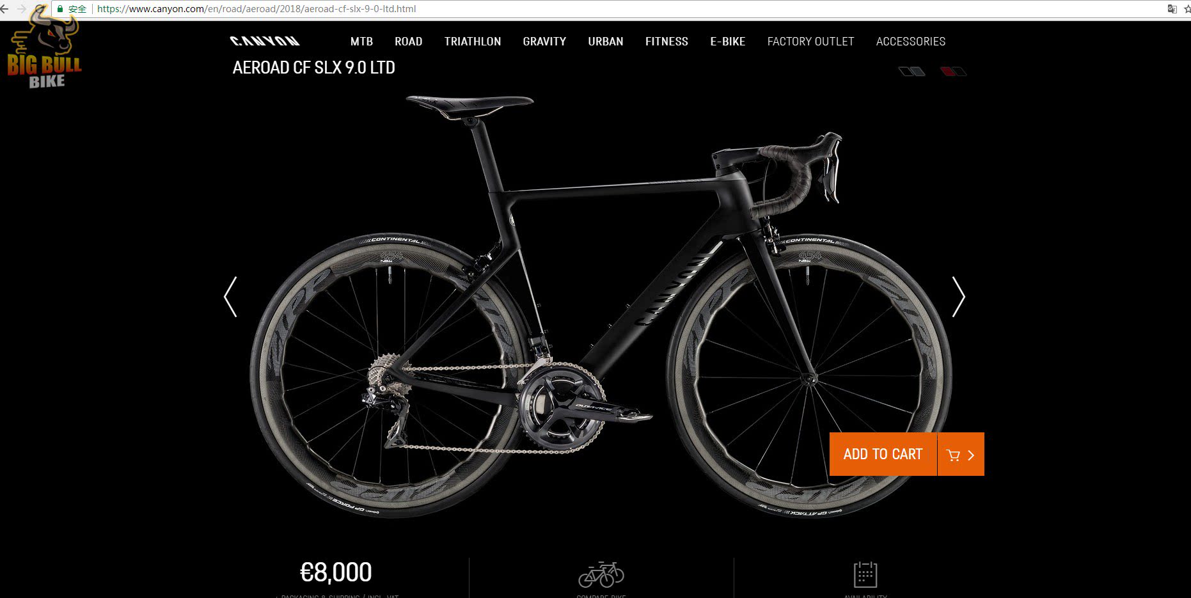The image size is (1191, 598).
Task: Click the green secure padlock icon
Action: (x=60, y=9)
